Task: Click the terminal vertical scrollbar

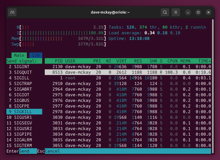Action: (x=213, y=86)
